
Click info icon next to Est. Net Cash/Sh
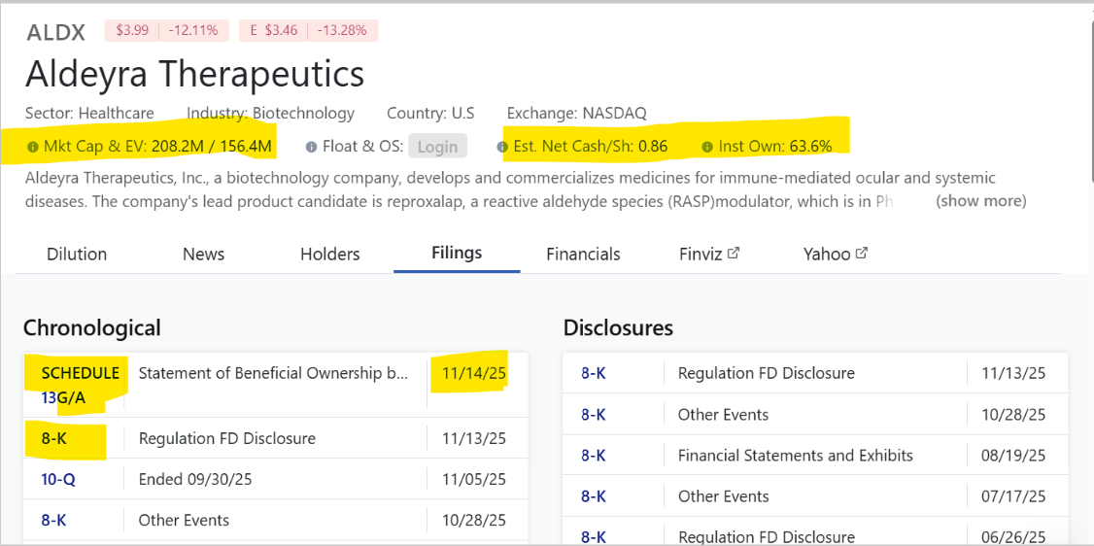(502, 147)
